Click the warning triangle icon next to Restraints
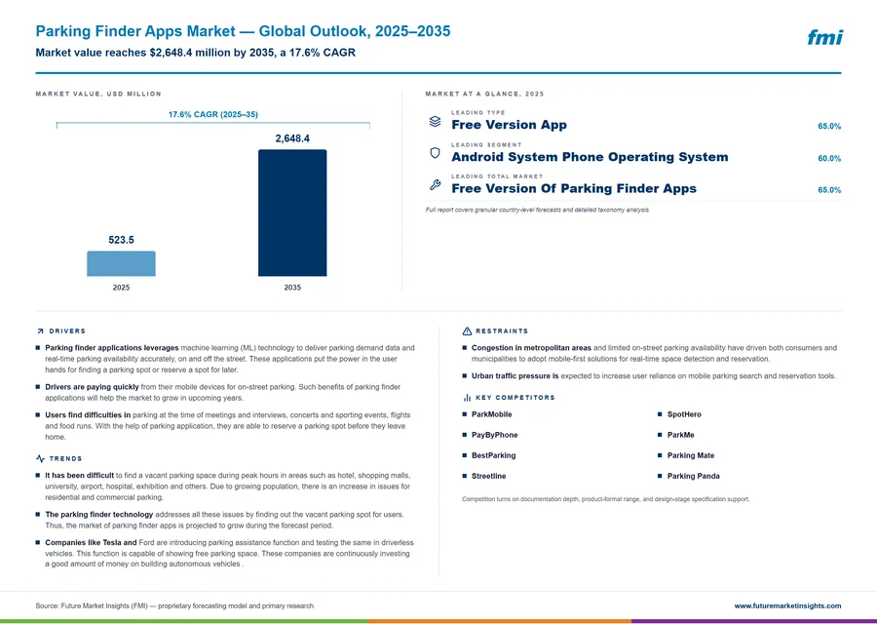877x624 pixels. [x=467, y=331]
